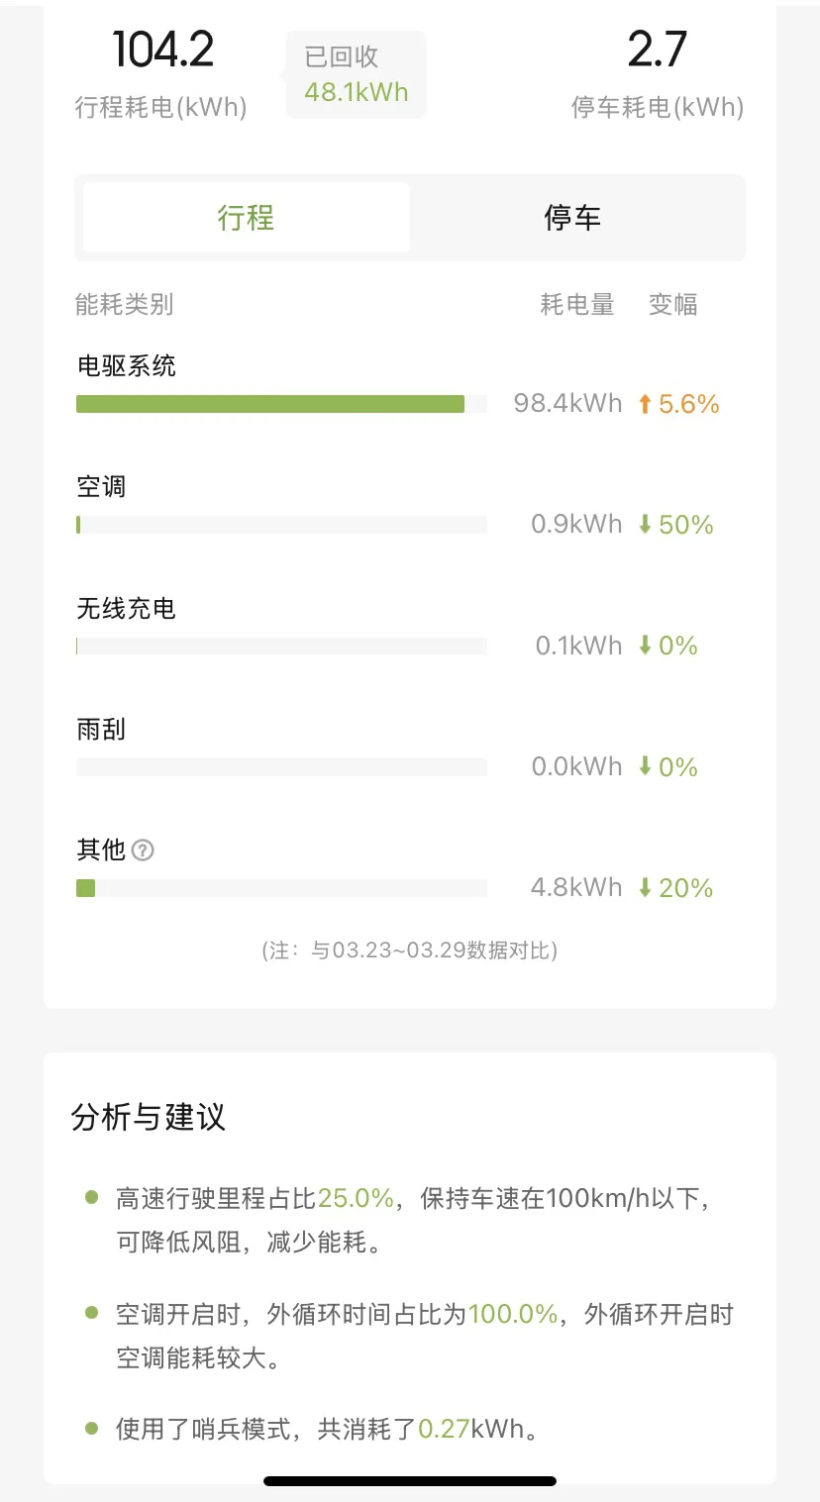Tap the orange up arrow for 电驱系统
The height and width of the screenshot is (1502, 820).
(645, 404)
